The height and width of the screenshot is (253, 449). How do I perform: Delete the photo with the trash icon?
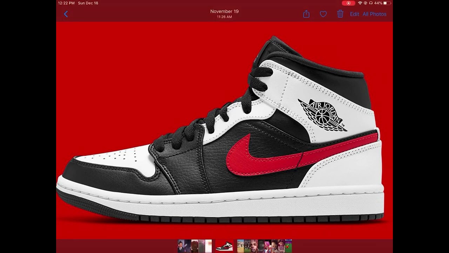(340, 14)
